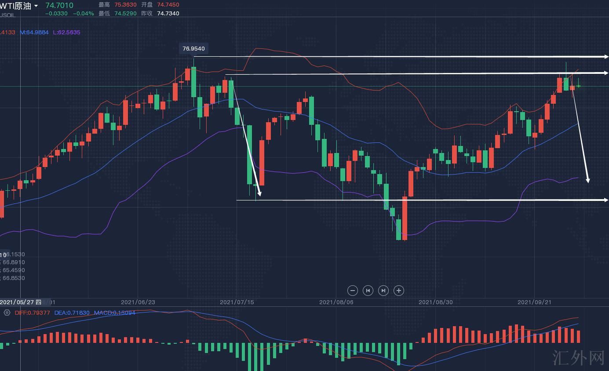Click the 2021/07/15 date on time axis
This screenshot has width=609, height=371.
[237, 302]
